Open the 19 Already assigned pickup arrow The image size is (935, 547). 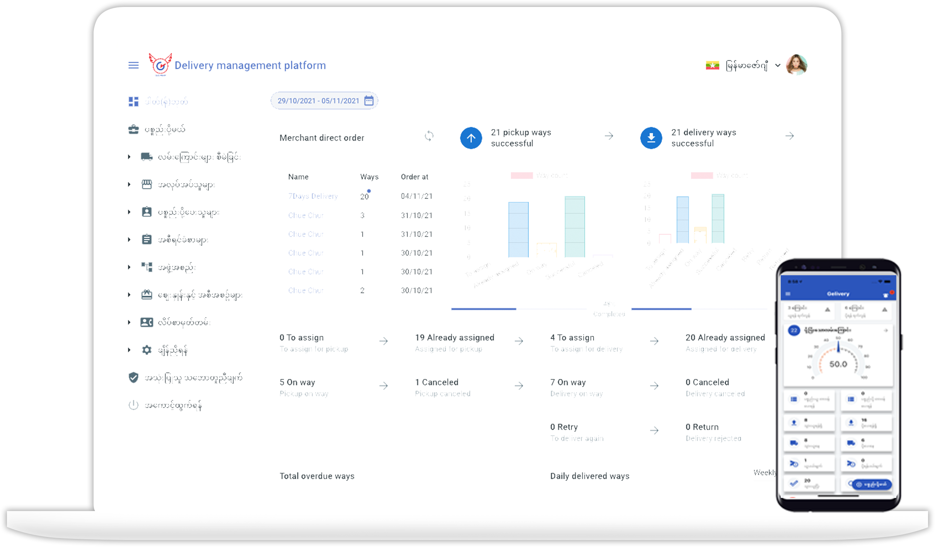[519, 341]
